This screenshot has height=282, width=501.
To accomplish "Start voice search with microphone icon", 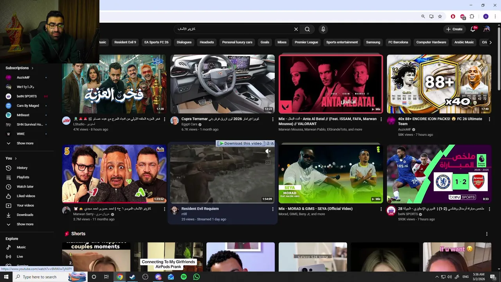I will point(323,29).
